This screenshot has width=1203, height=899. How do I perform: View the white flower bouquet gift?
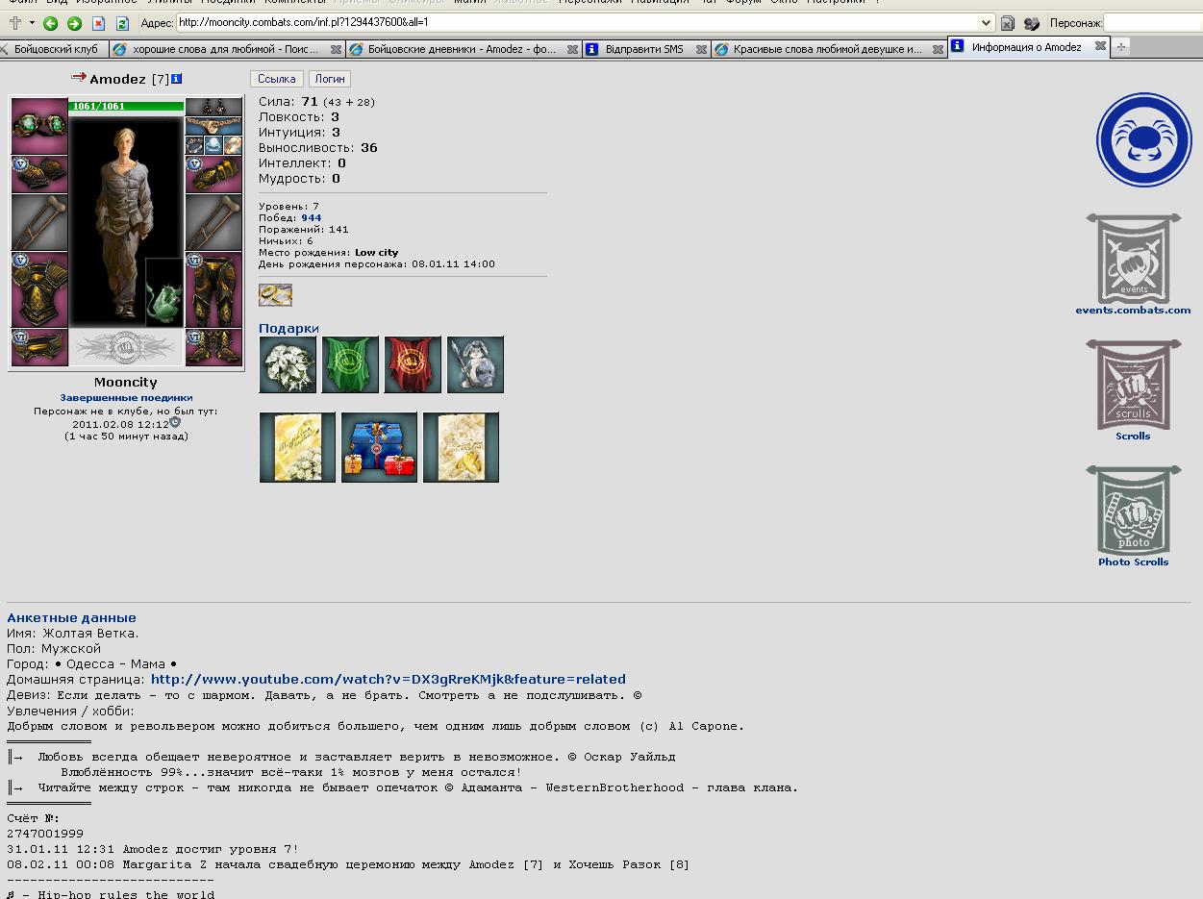point(288,364)
